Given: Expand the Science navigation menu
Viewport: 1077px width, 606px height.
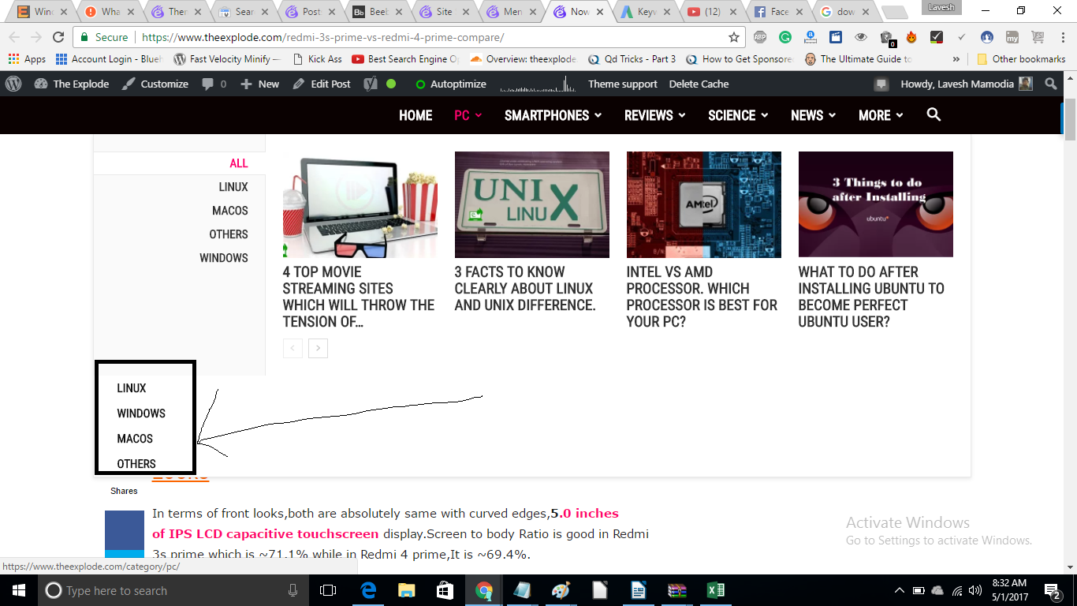Looking at the screenshot, I should click(738, 115).
